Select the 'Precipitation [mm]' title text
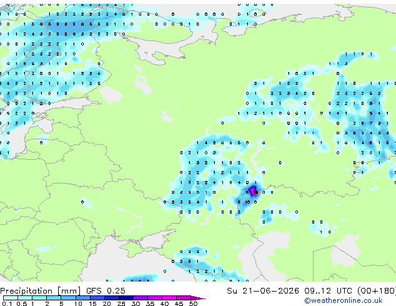This screenshot has width=396, height=306. click(40, 291)
